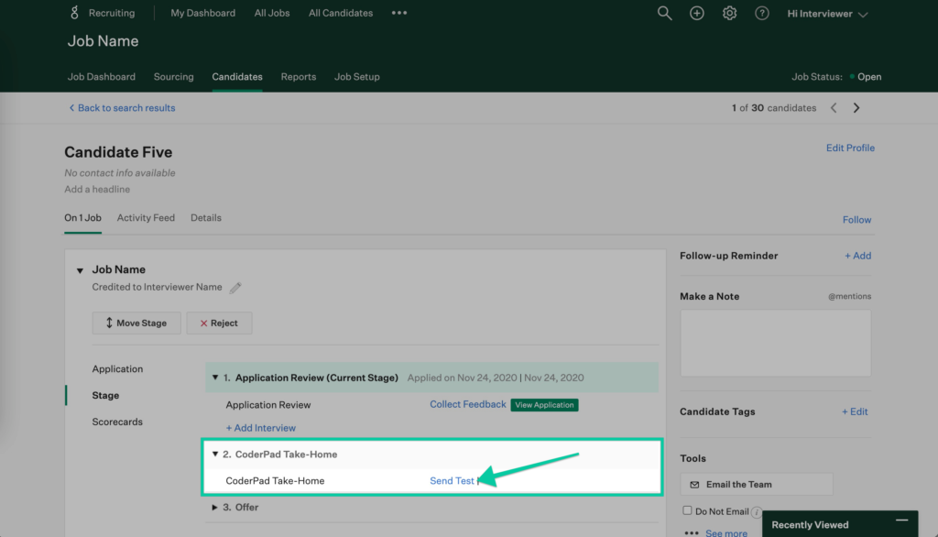Edit the credited interviewer with the pencil icon
The width and height of the screenshot is (938, 537).
[235, 287]
